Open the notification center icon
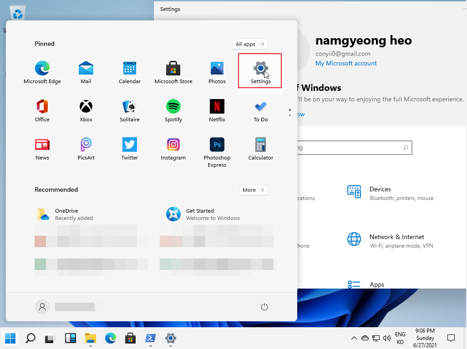The width and height of the screenshot is (467, 349). point(451,338)
